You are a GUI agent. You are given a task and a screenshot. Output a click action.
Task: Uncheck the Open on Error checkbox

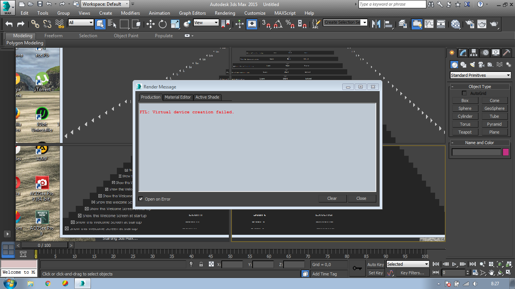(x=141, y=199)
